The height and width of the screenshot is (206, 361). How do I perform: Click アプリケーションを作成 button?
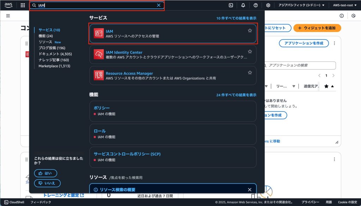click(304, 43)
